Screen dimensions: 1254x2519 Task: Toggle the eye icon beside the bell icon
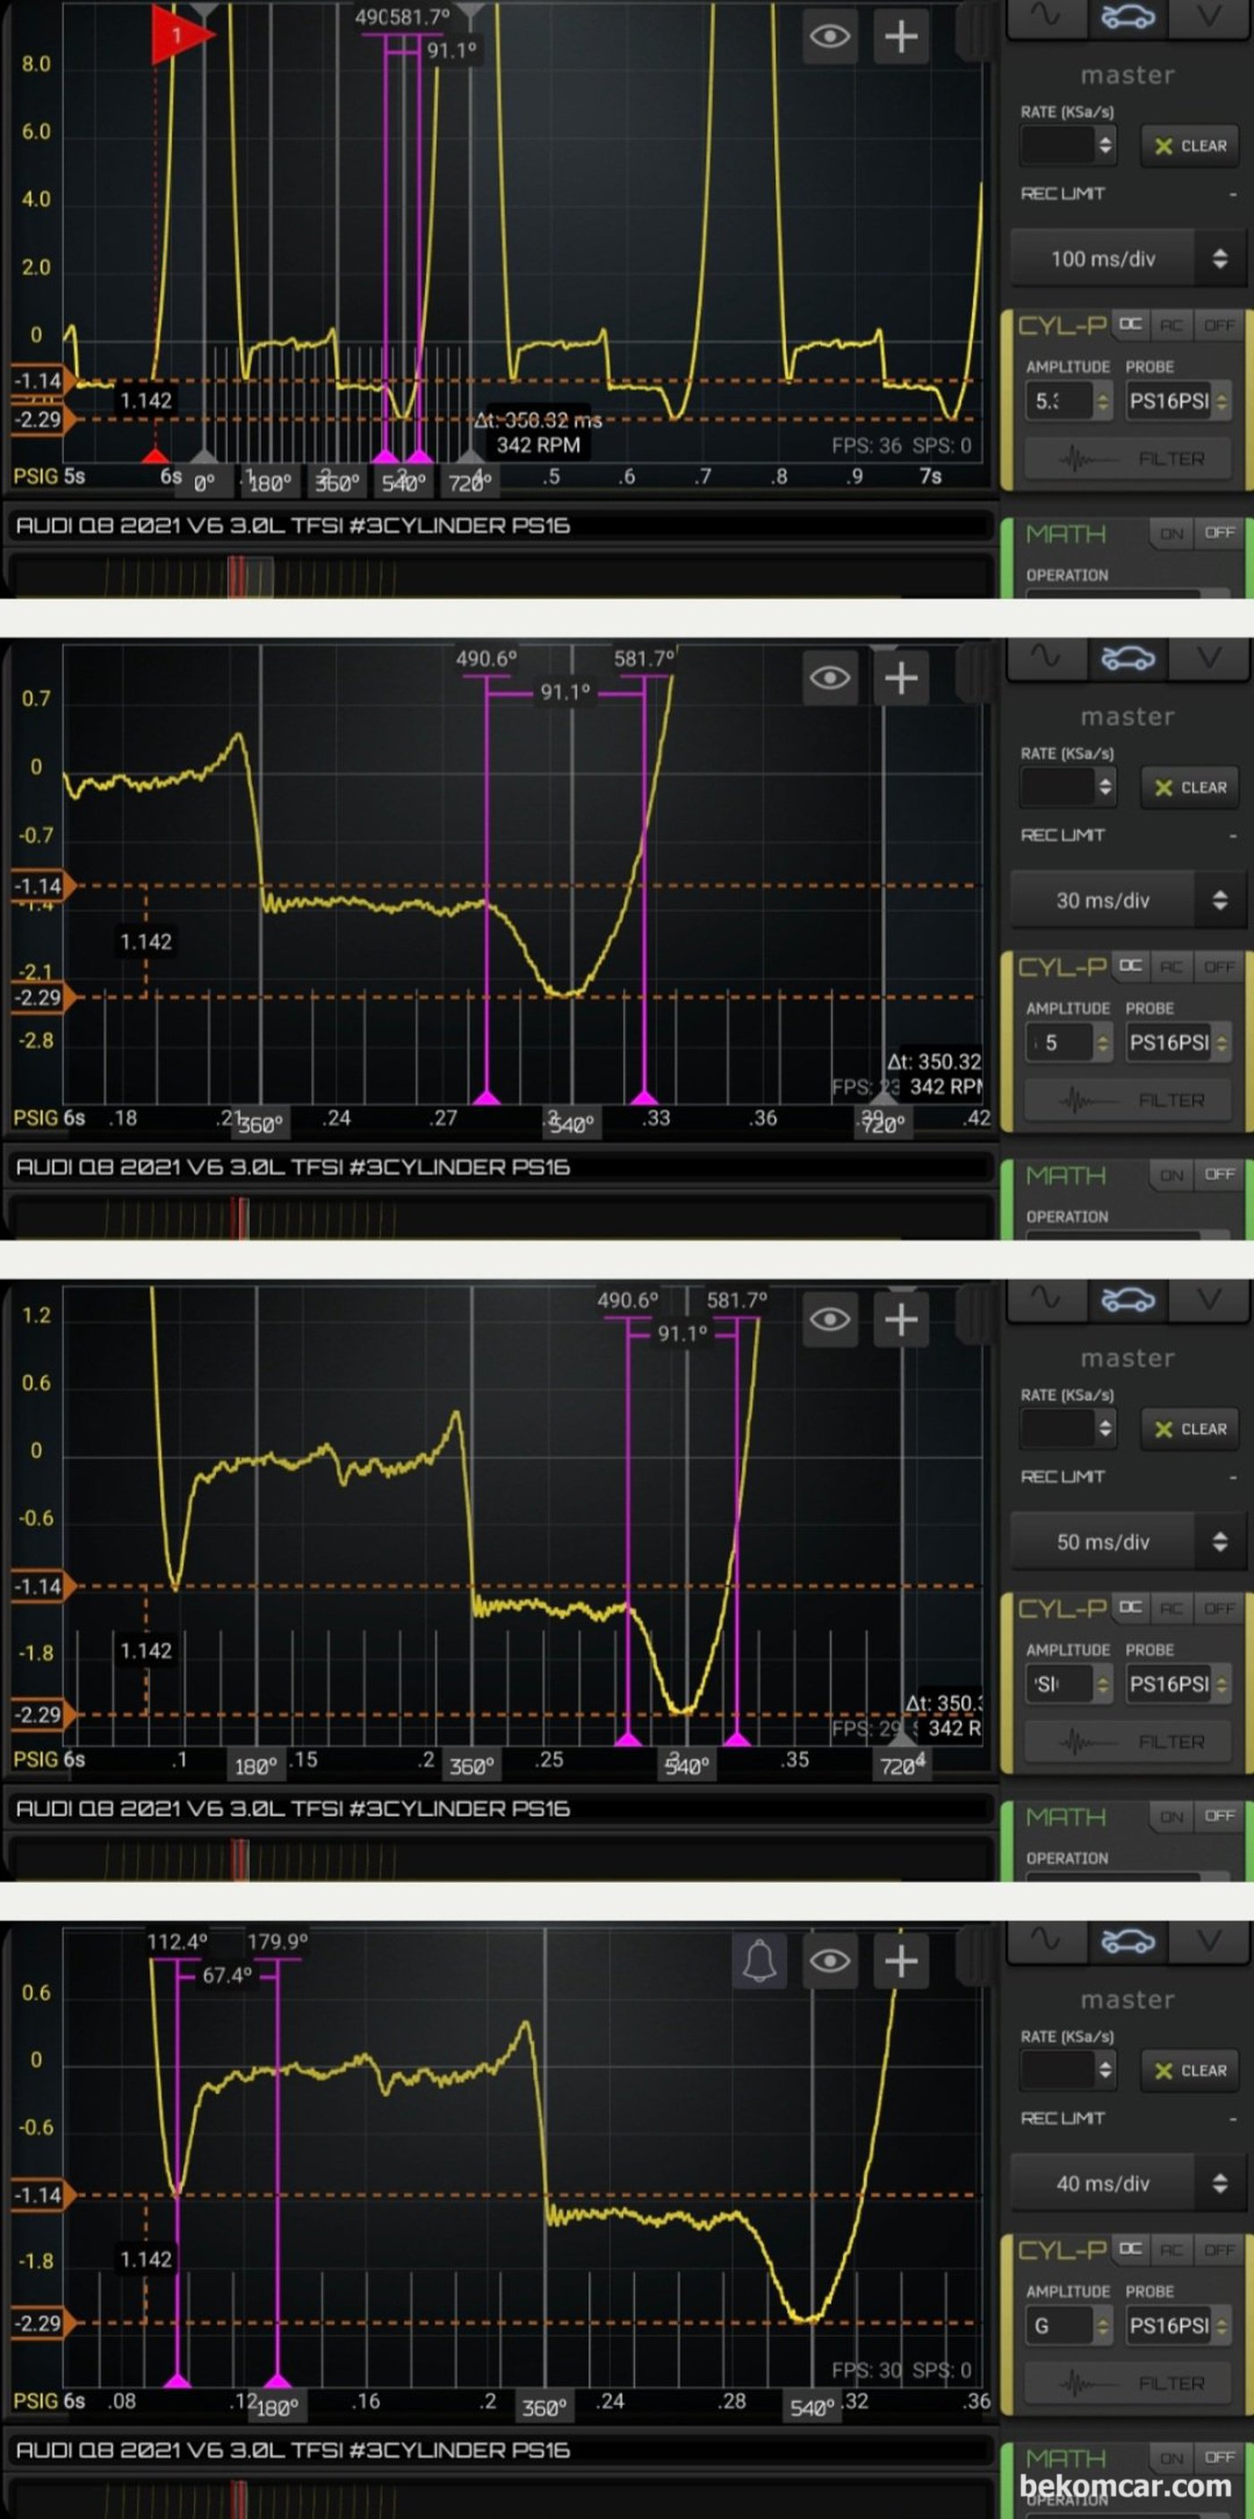[x=829, y=1962]
